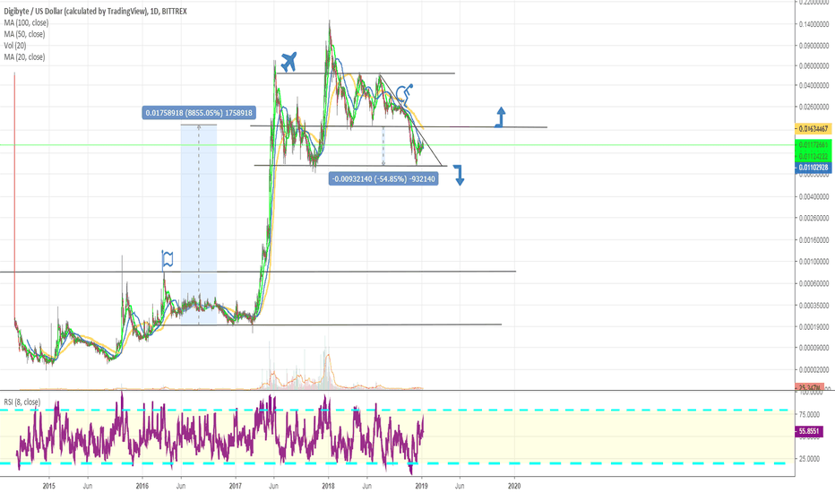Click the 0.02600000 price axis label
The image size is (835, 493).
813,107
